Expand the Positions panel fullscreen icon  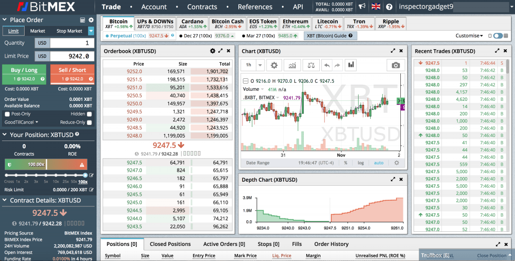(x=498, y=244)
